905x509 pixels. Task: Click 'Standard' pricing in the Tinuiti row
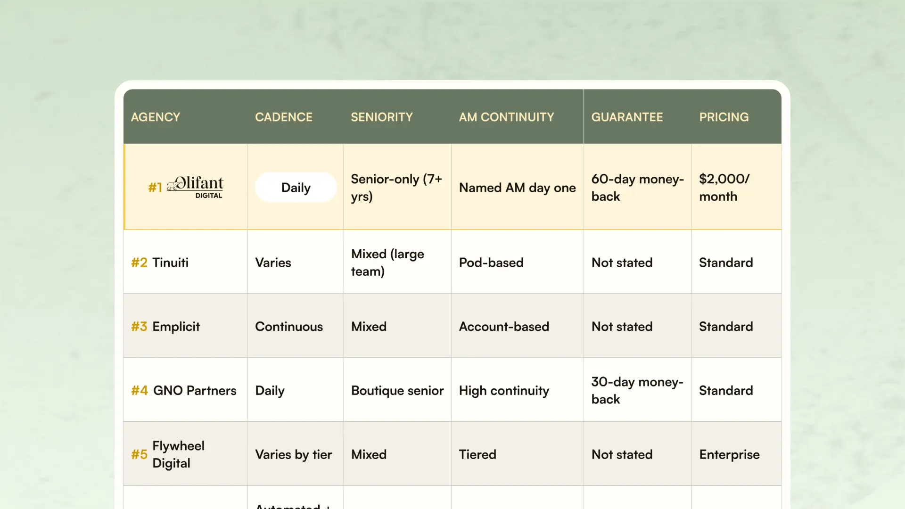736,262
